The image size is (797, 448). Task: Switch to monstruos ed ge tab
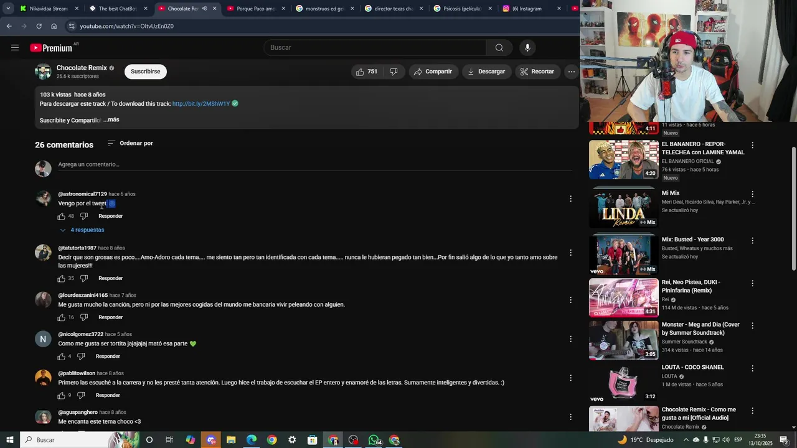[325, 9]
